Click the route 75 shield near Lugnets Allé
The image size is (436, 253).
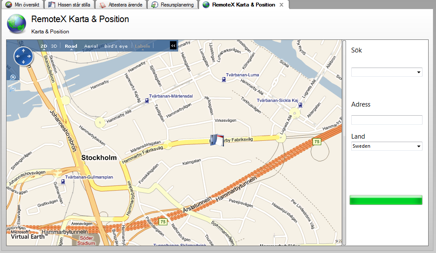click(317, 142)
